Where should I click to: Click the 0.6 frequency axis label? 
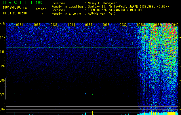point(2,109)
